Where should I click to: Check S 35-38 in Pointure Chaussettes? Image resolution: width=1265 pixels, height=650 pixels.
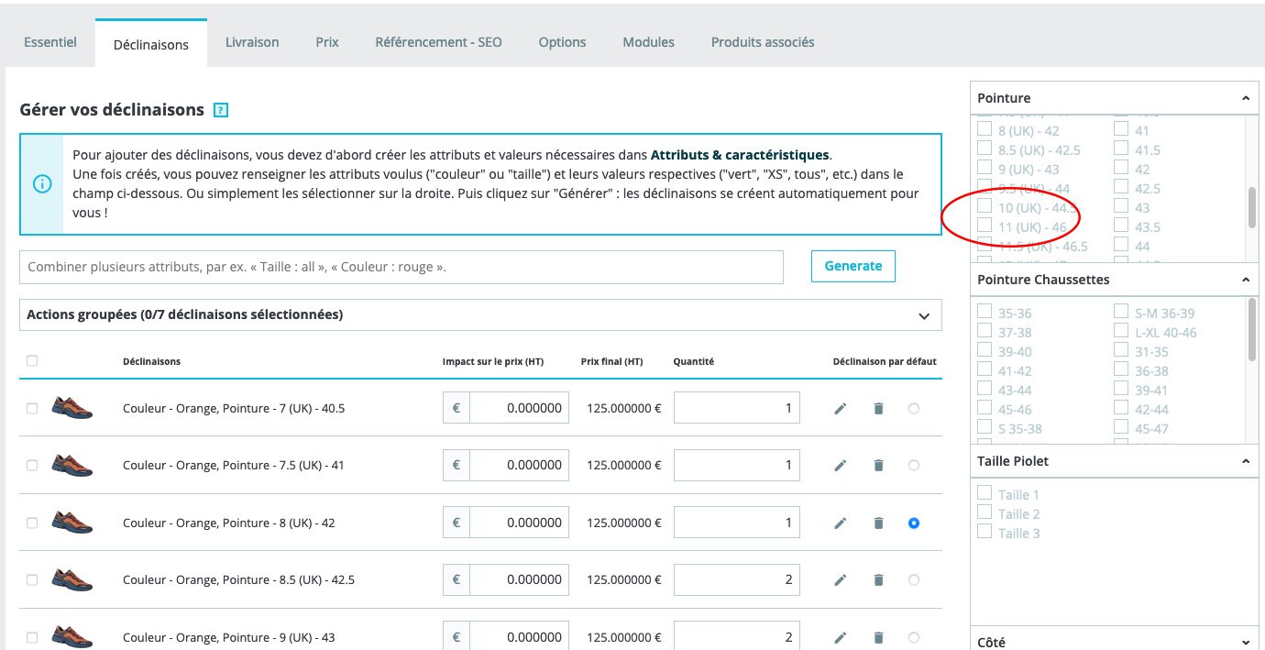click(984, 427)
